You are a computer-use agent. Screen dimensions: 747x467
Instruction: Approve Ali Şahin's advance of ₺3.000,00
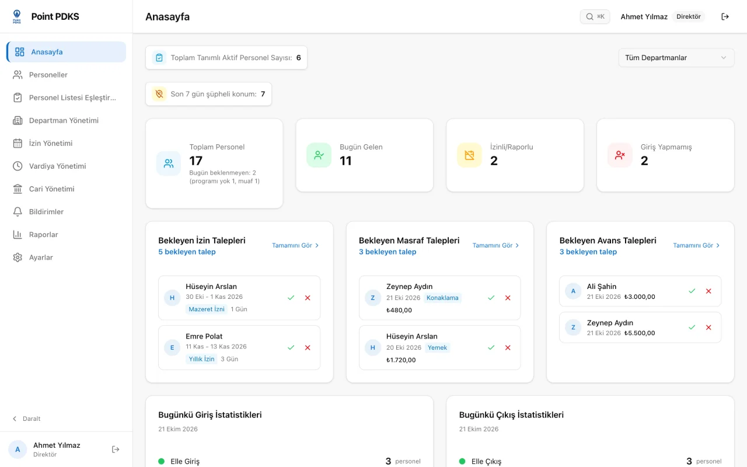coord(692,291)
